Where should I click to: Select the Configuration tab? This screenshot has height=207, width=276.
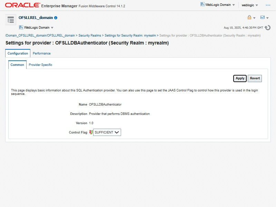point(18,53)
